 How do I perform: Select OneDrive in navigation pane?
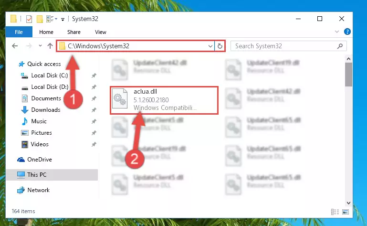pos(39,160)
